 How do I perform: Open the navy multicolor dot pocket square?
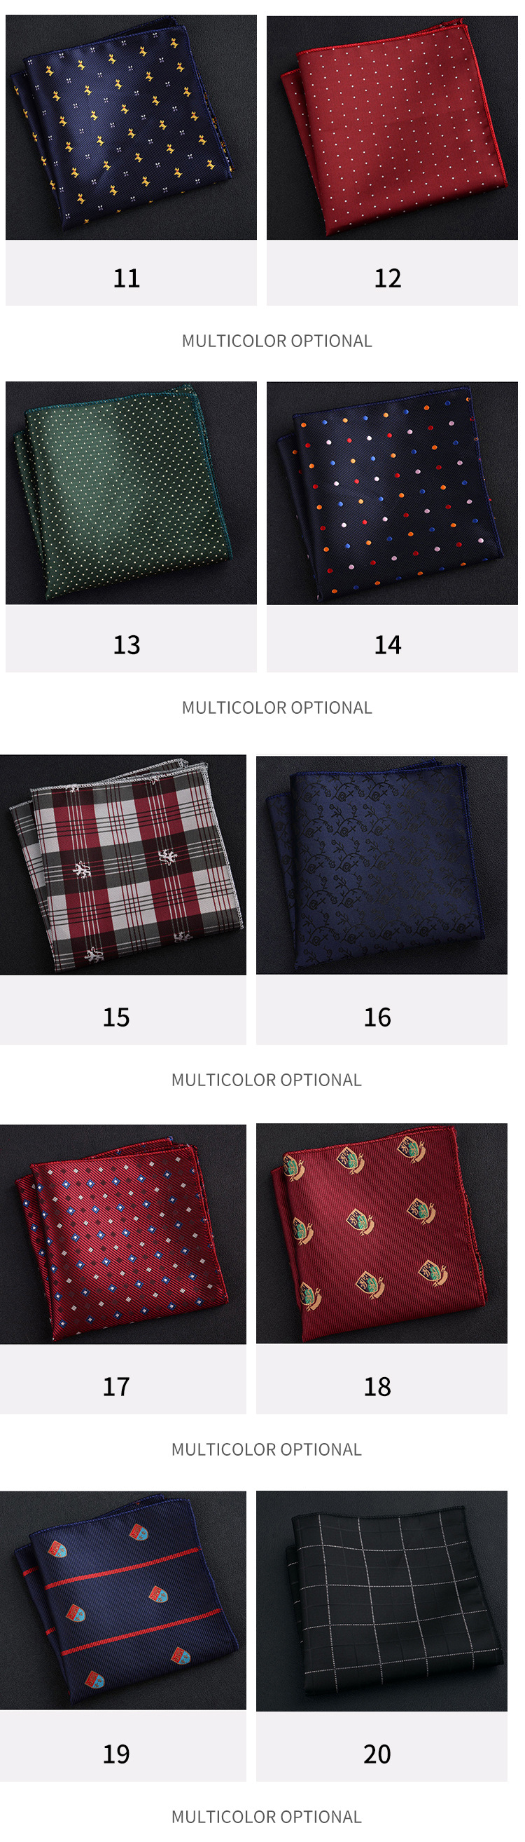(391, 493)
